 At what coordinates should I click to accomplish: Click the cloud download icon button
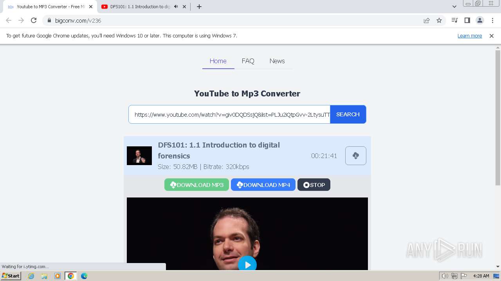pos(356,156)
